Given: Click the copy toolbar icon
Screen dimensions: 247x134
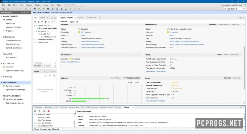Looking at the screenshot, I should pos(21,9).
